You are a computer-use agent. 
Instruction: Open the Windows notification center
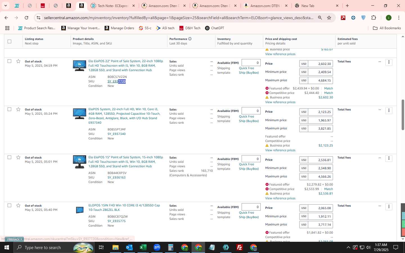[396, 247]
